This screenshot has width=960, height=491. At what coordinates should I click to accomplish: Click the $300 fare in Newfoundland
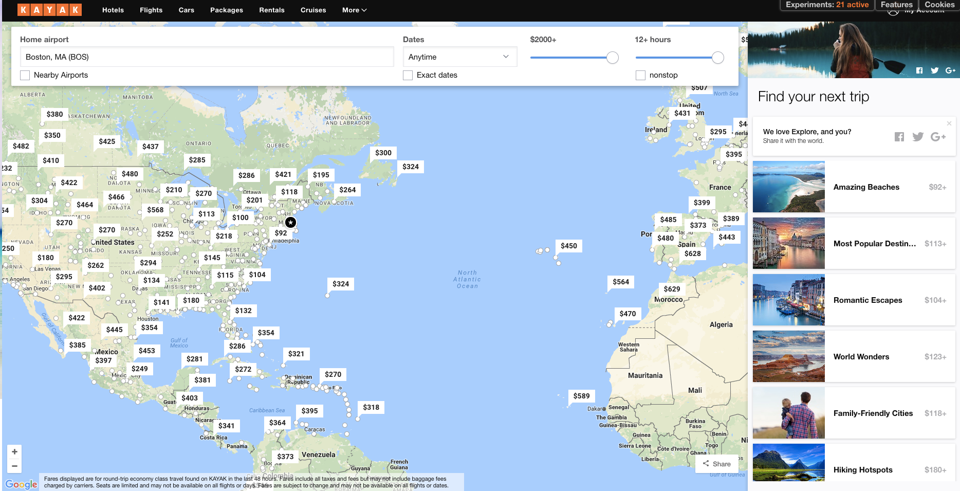click(383, 153)
